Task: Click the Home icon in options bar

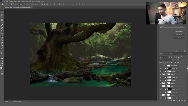Action: click(3, 4)
